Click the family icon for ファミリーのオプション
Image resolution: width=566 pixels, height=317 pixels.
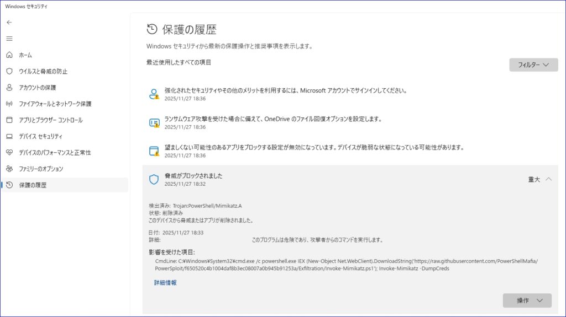[x=9, y=169]
